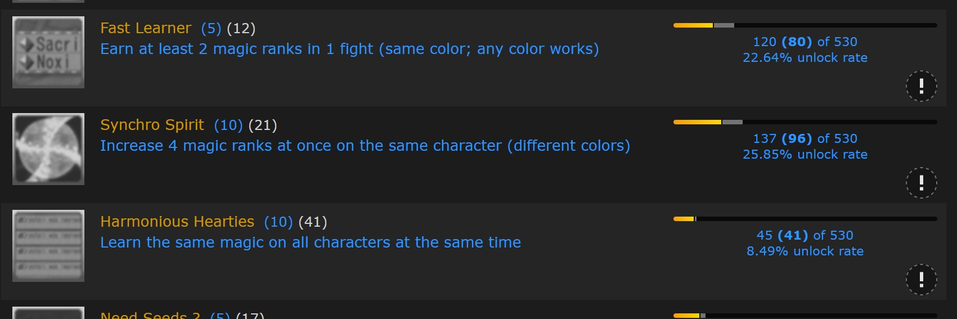This screenshot has height=319, width=957.
Task: Click the "45 (41) of 530" count
Action: (x=805, y=235)
